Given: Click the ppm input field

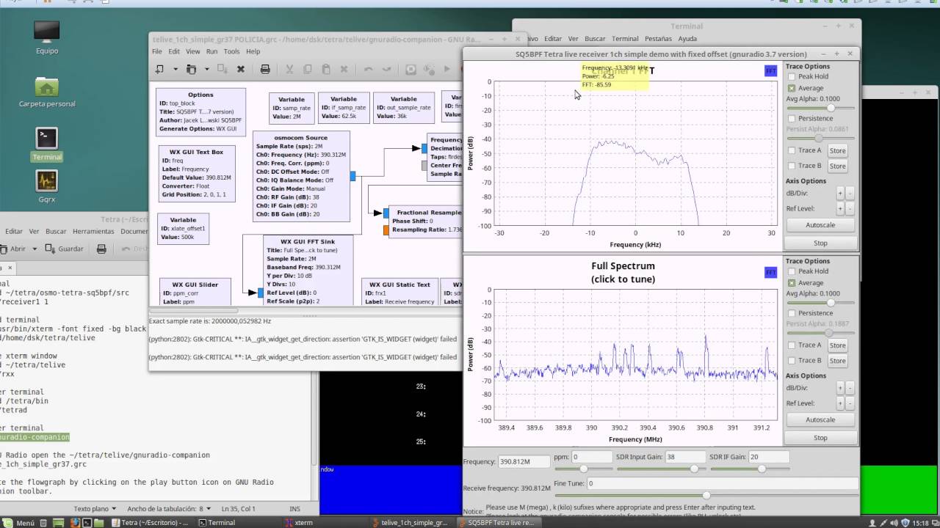Looking at the screenshot, I should click(x=591, y=457).
